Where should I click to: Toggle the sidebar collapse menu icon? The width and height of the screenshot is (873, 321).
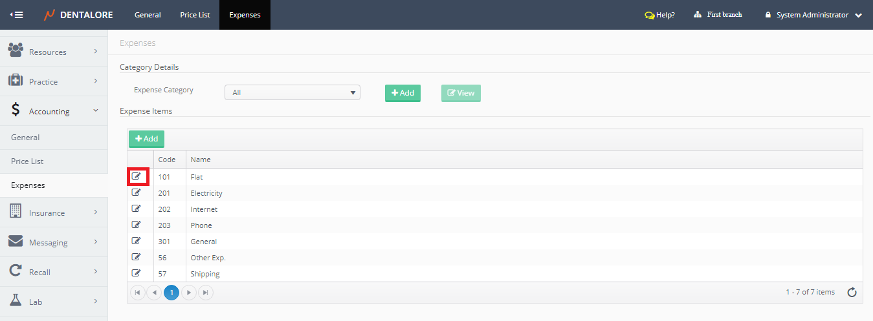coord(17,15)
